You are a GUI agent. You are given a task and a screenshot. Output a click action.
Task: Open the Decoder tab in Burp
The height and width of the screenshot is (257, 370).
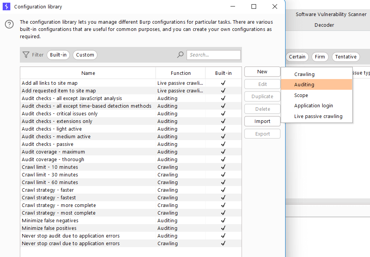click(324, 25)
